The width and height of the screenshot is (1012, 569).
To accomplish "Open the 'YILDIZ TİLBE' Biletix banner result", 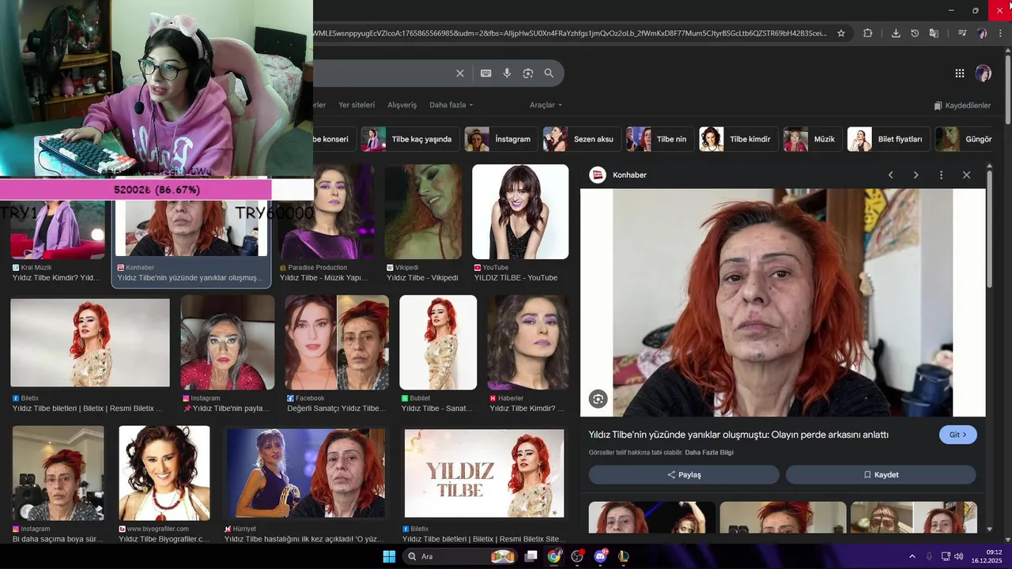I will tap(484, 473).
